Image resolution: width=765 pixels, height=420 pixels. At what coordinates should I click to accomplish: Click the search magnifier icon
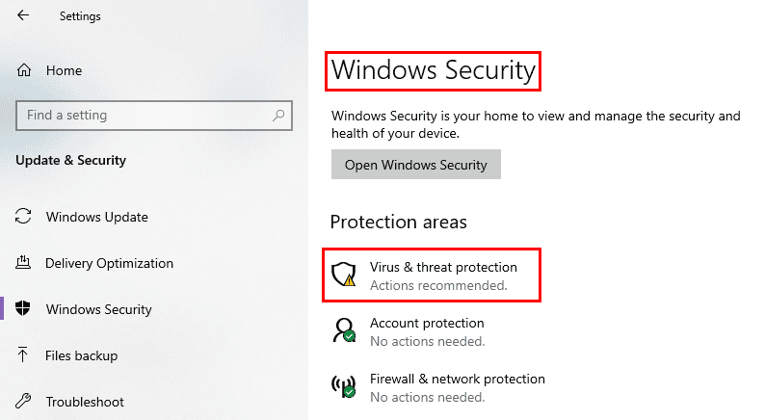[x=278, y=116]
